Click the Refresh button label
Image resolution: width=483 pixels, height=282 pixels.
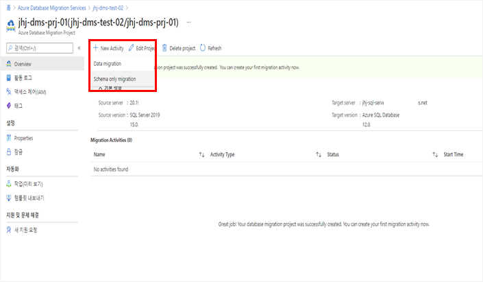point(214,48)
